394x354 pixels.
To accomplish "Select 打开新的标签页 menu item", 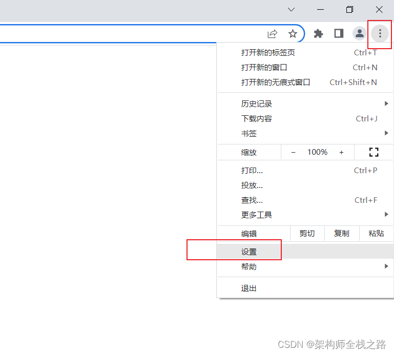I will tap(305, 52).
